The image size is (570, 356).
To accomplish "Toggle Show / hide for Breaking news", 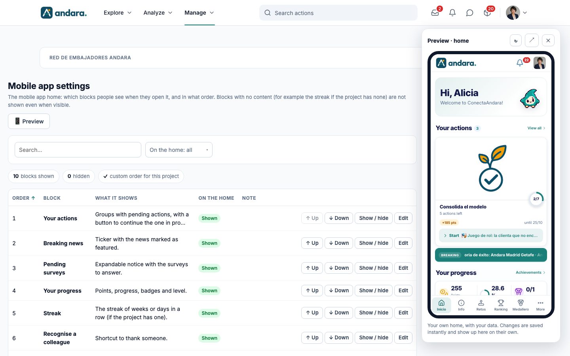I will tap(374, 243).
